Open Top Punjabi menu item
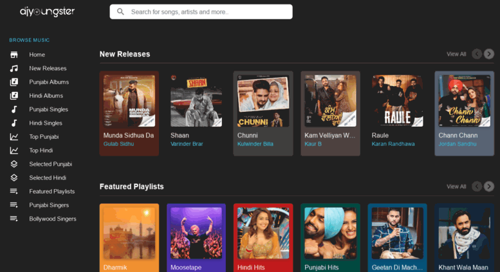Image resolution: width=500 pixels, height=272 pixels. point(43,136)
